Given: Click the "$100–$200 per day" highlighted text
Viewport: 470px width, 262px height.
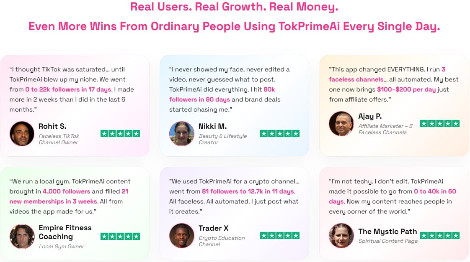Looking at the screenshot, I should [x=406, y=89].
